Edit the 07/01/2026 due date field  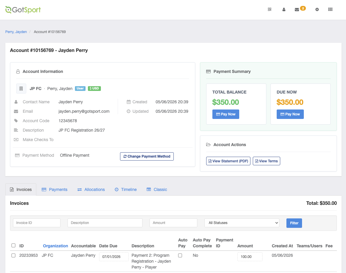114,257
